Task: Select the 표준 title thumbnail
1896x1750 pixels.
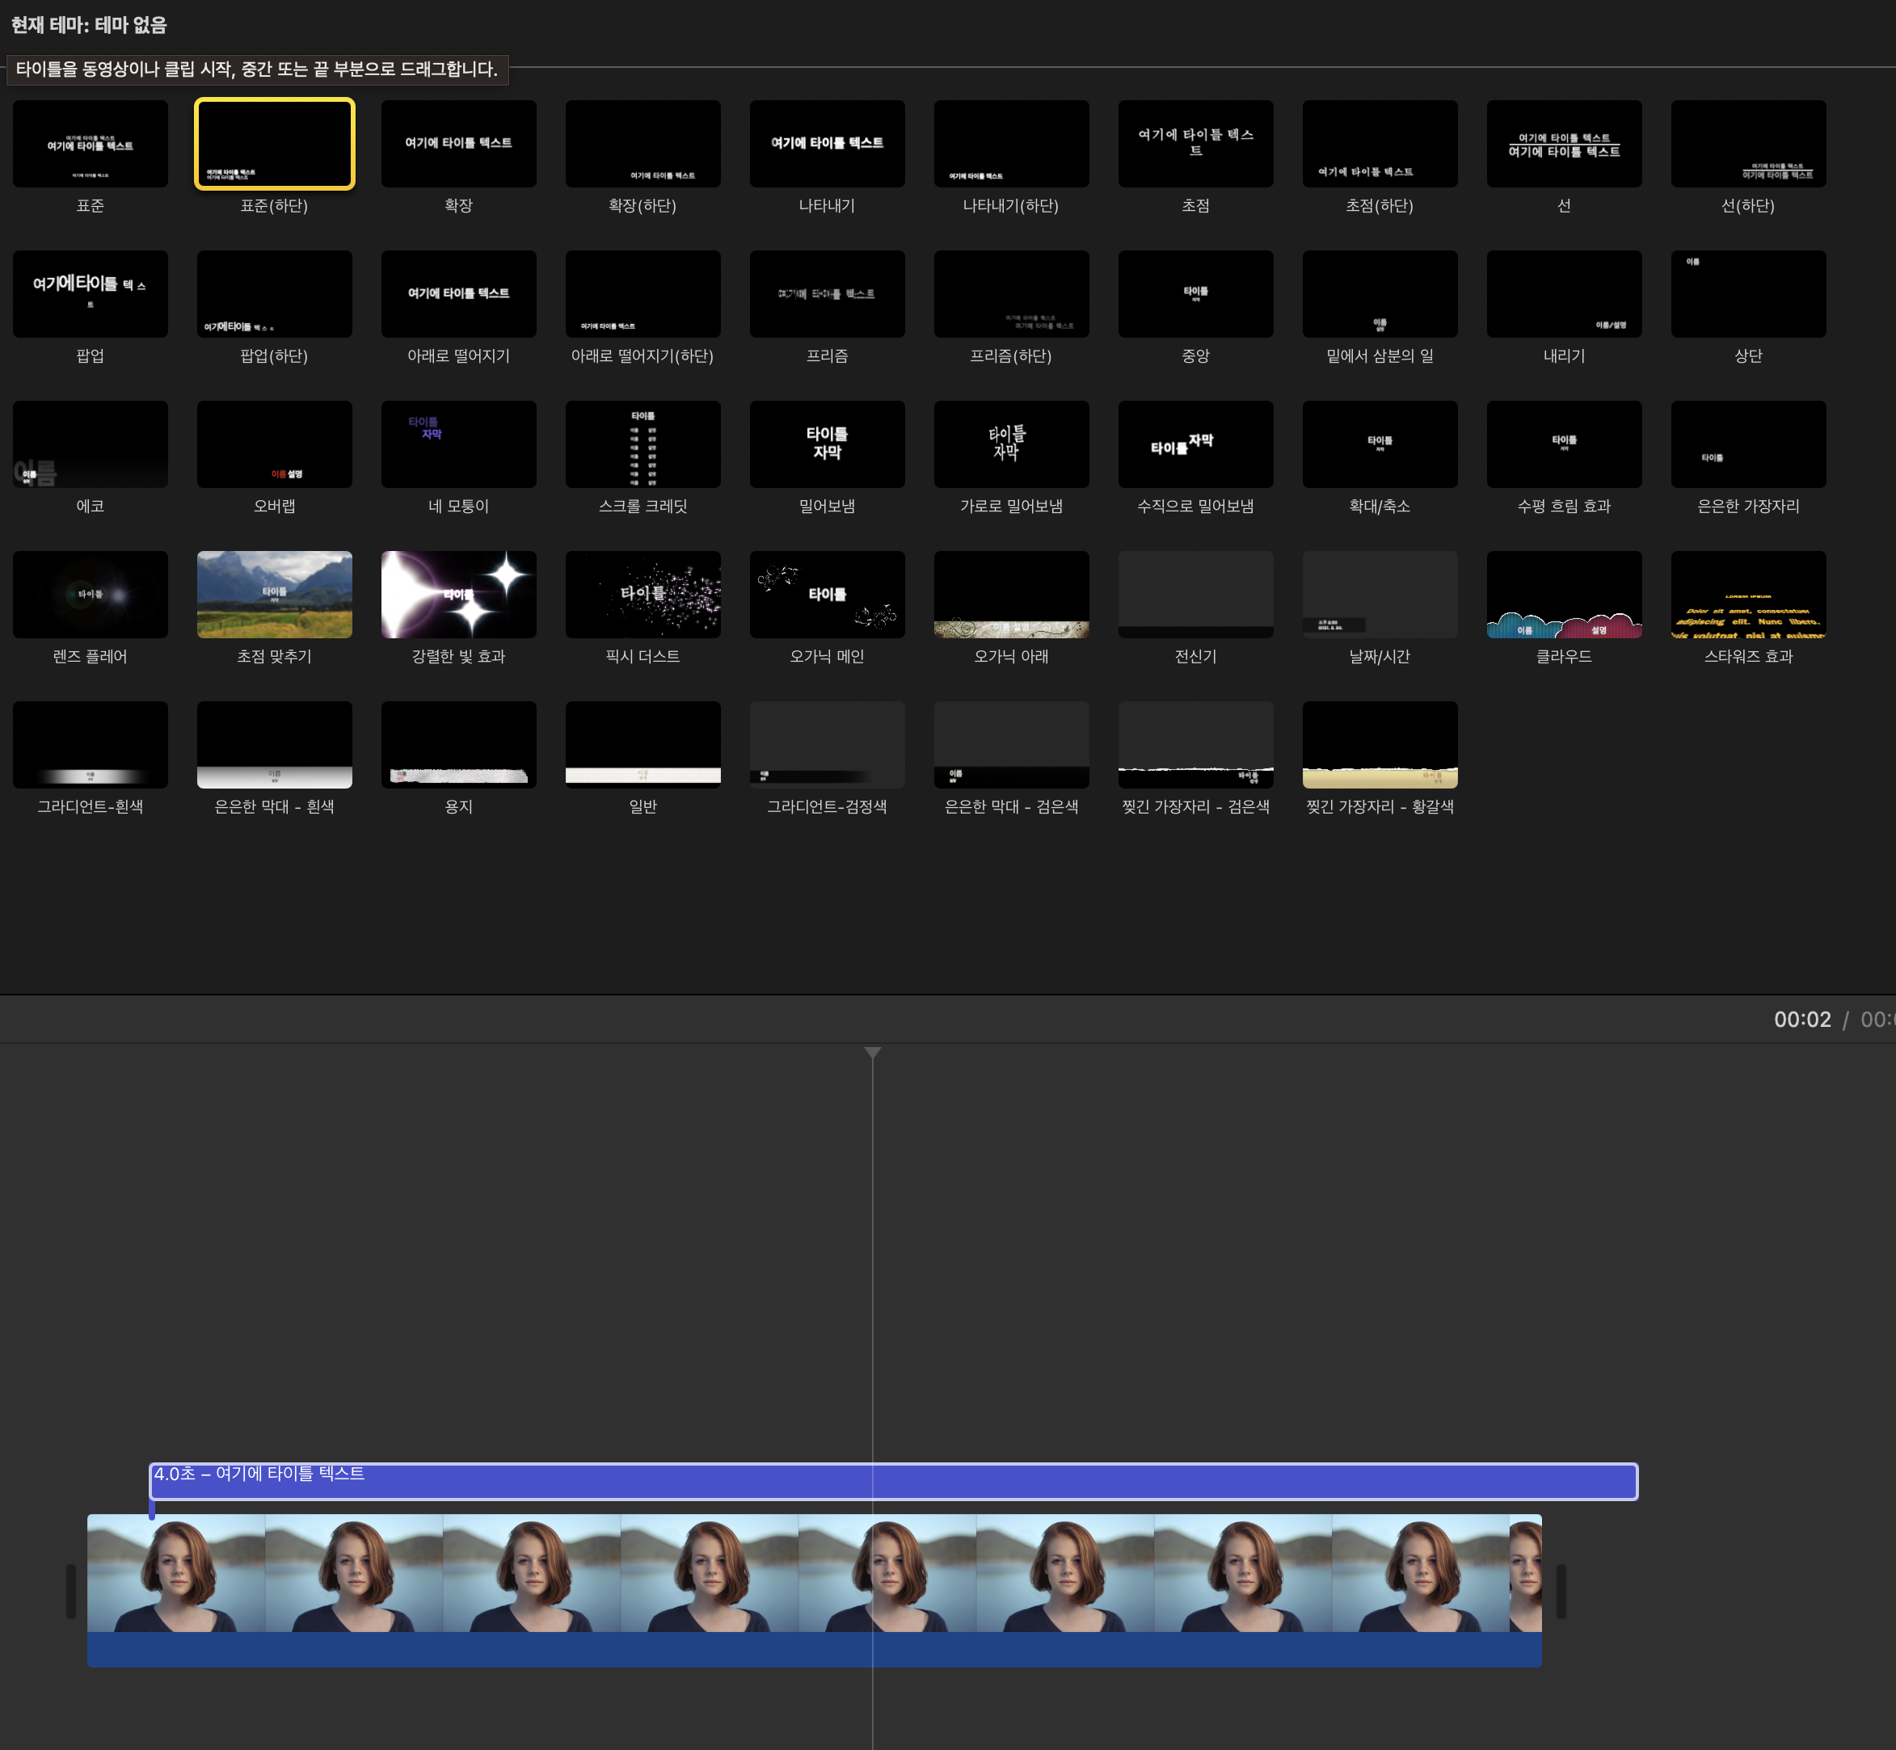Action: tap(90, 144)
